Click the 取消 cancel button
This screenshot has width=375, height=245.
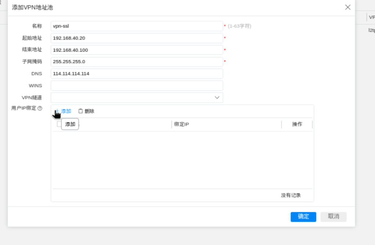coord(333,216)
